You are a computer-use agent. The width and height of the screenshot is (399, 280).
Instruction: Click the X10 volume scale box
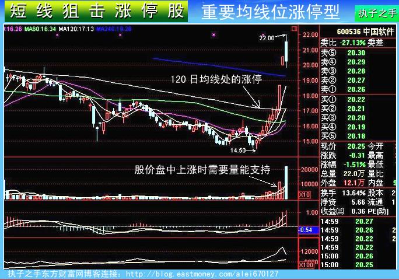pos(304,195)
